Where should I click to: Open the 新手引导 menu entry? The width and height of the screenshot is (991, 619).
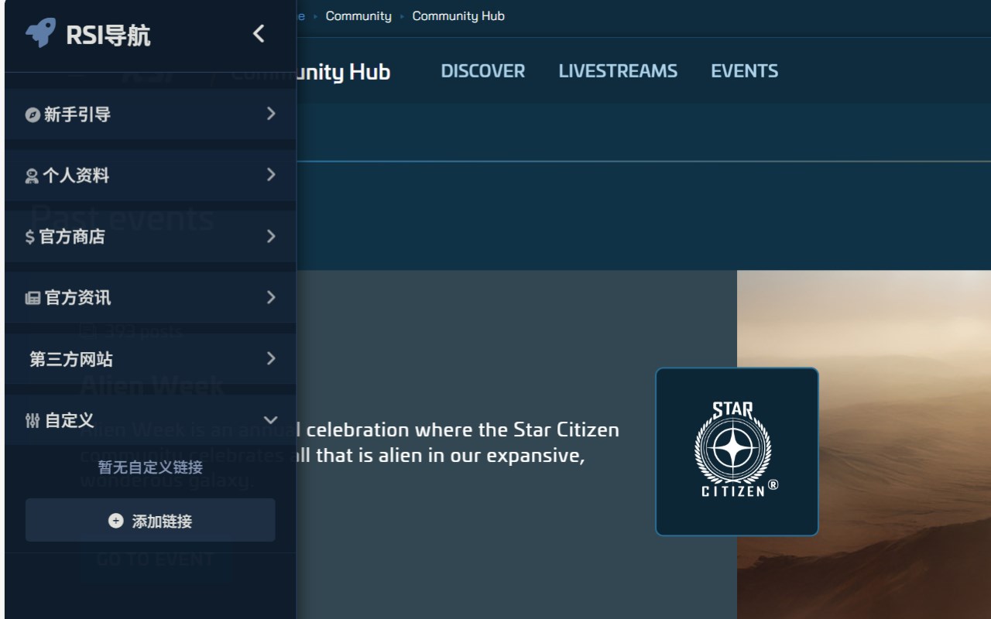pos(150,115)
